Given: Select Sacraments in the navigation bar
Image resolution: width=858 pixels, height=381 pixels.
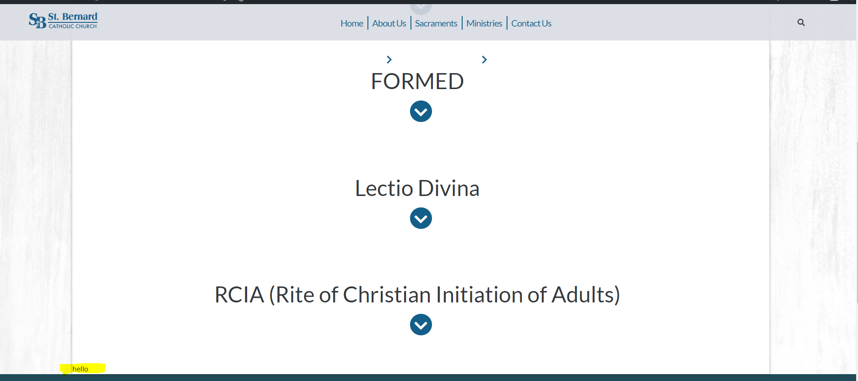Looking at the screenshot, I should pos(436,23).
